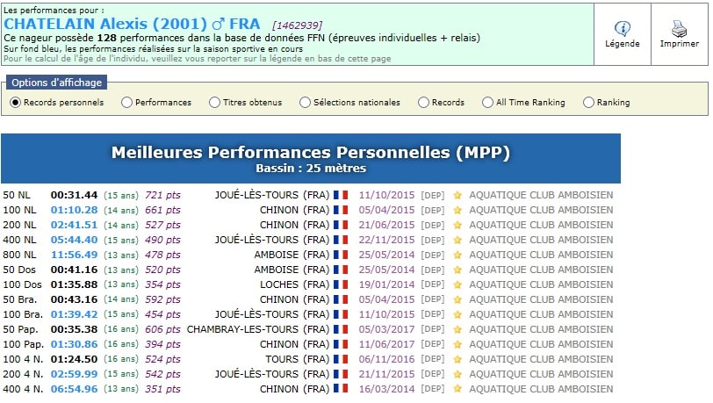Select the Records personnels radio button
This screenshot has width=713, height=403.
16,103
